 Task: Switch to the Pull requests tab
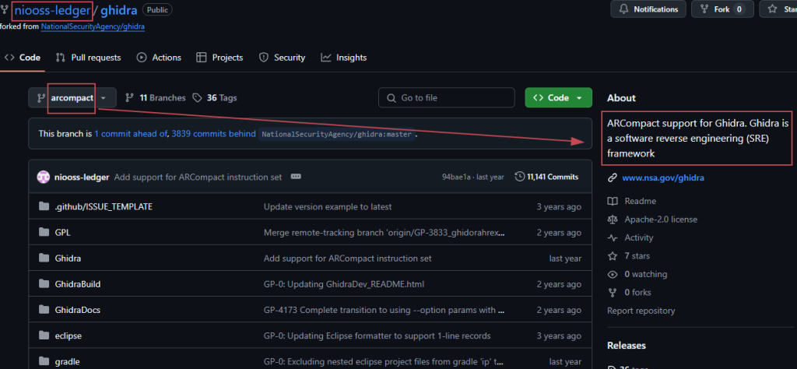click(x=88, y=58)
